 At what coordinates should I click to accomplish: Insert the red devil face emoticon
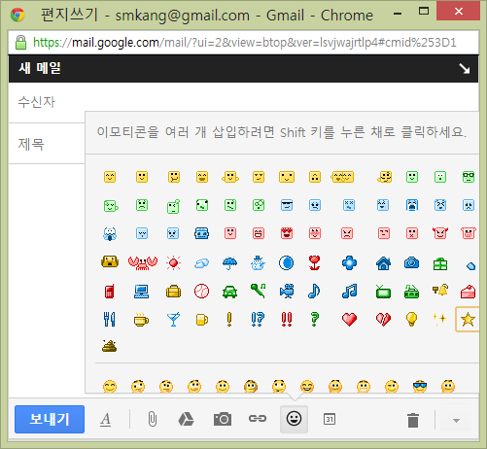pyautogui.click(x=440, y=233)
